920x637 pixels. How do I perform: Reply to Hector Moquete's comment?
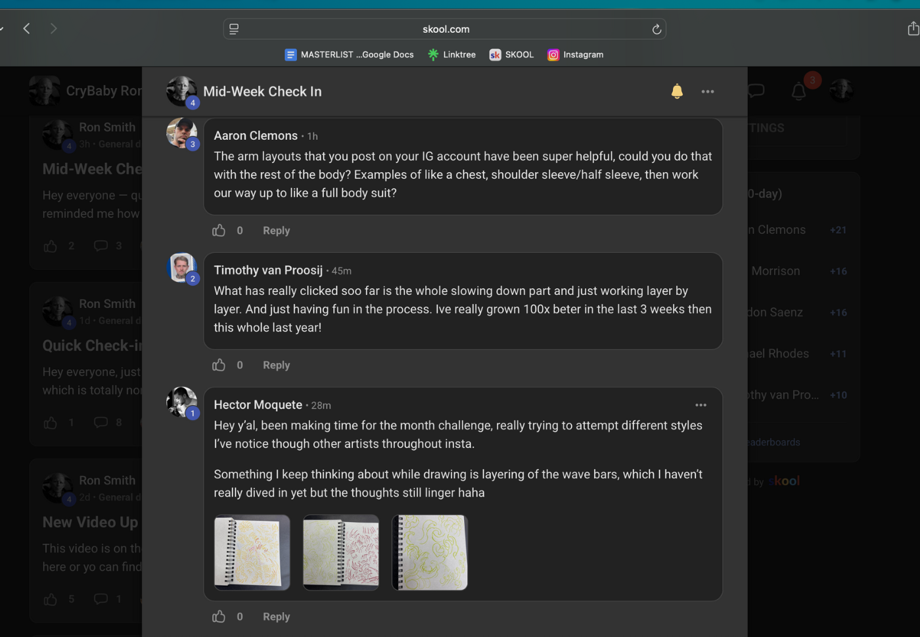(276, 617)
